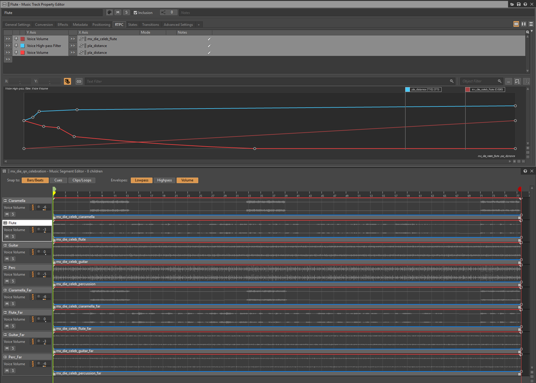Toggle the Lowpass envelope button
536x383 pixels.
pyautogui.click(x=142, y=180)
